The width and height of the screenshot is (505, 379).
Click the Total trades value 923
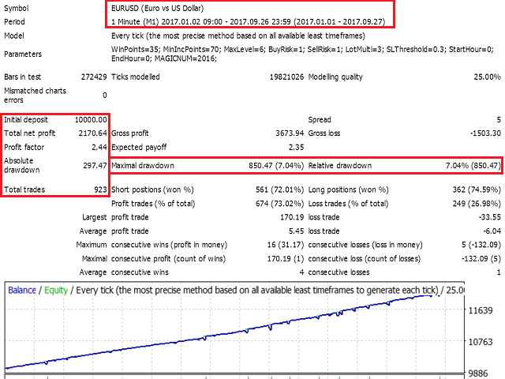pos(98,190)
